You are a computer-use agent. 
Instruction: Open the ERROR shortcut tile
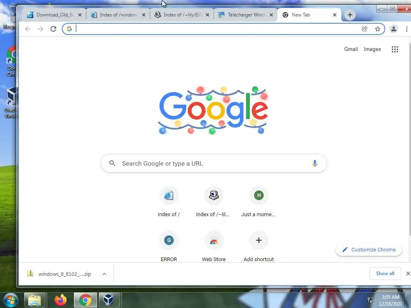tap(169, 247)
